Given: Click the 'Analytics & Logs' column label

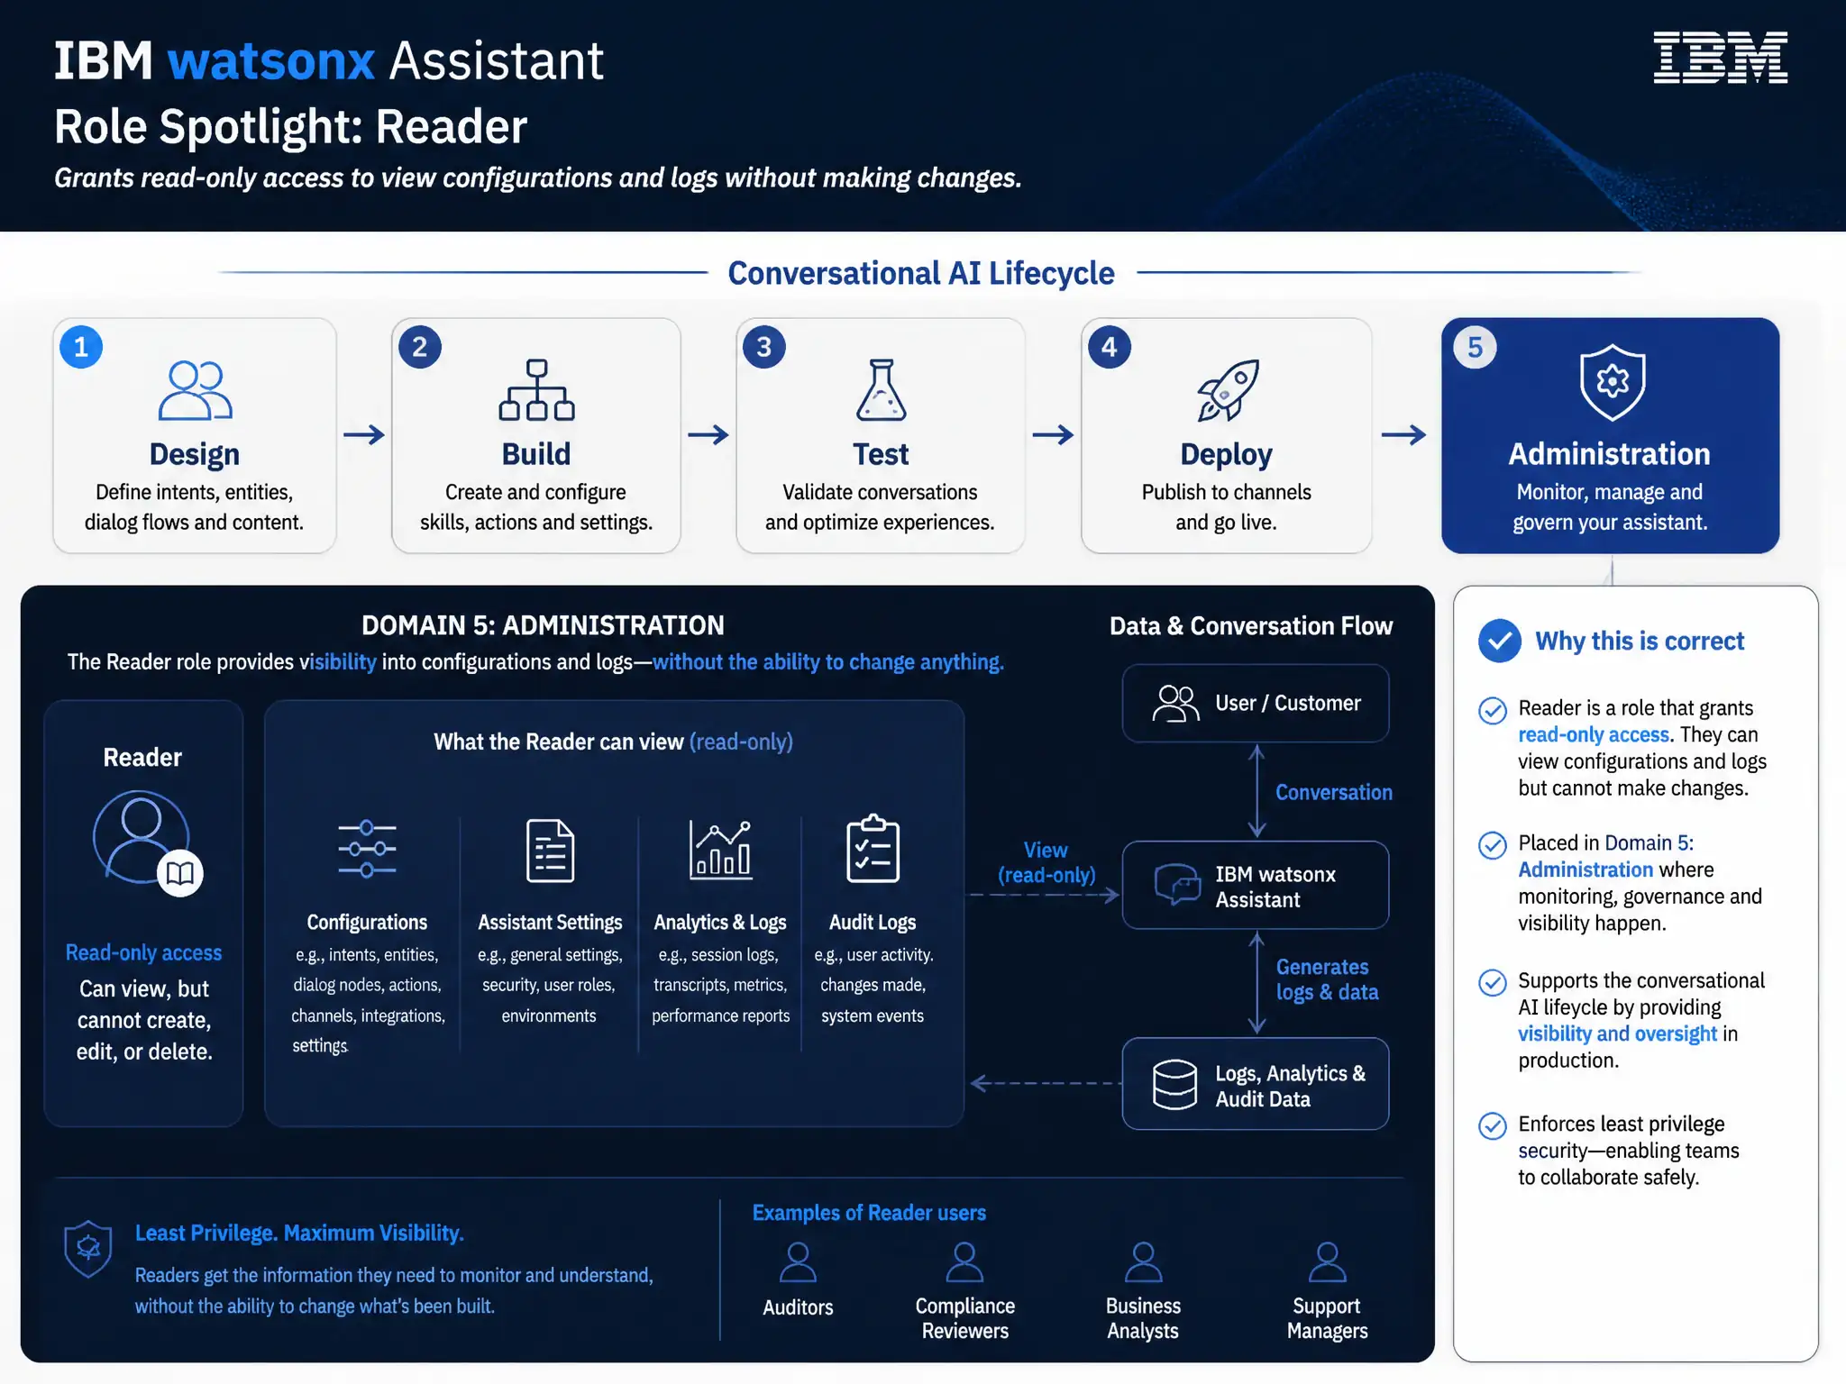Looking at the screenshot, I should pos(720,923).
